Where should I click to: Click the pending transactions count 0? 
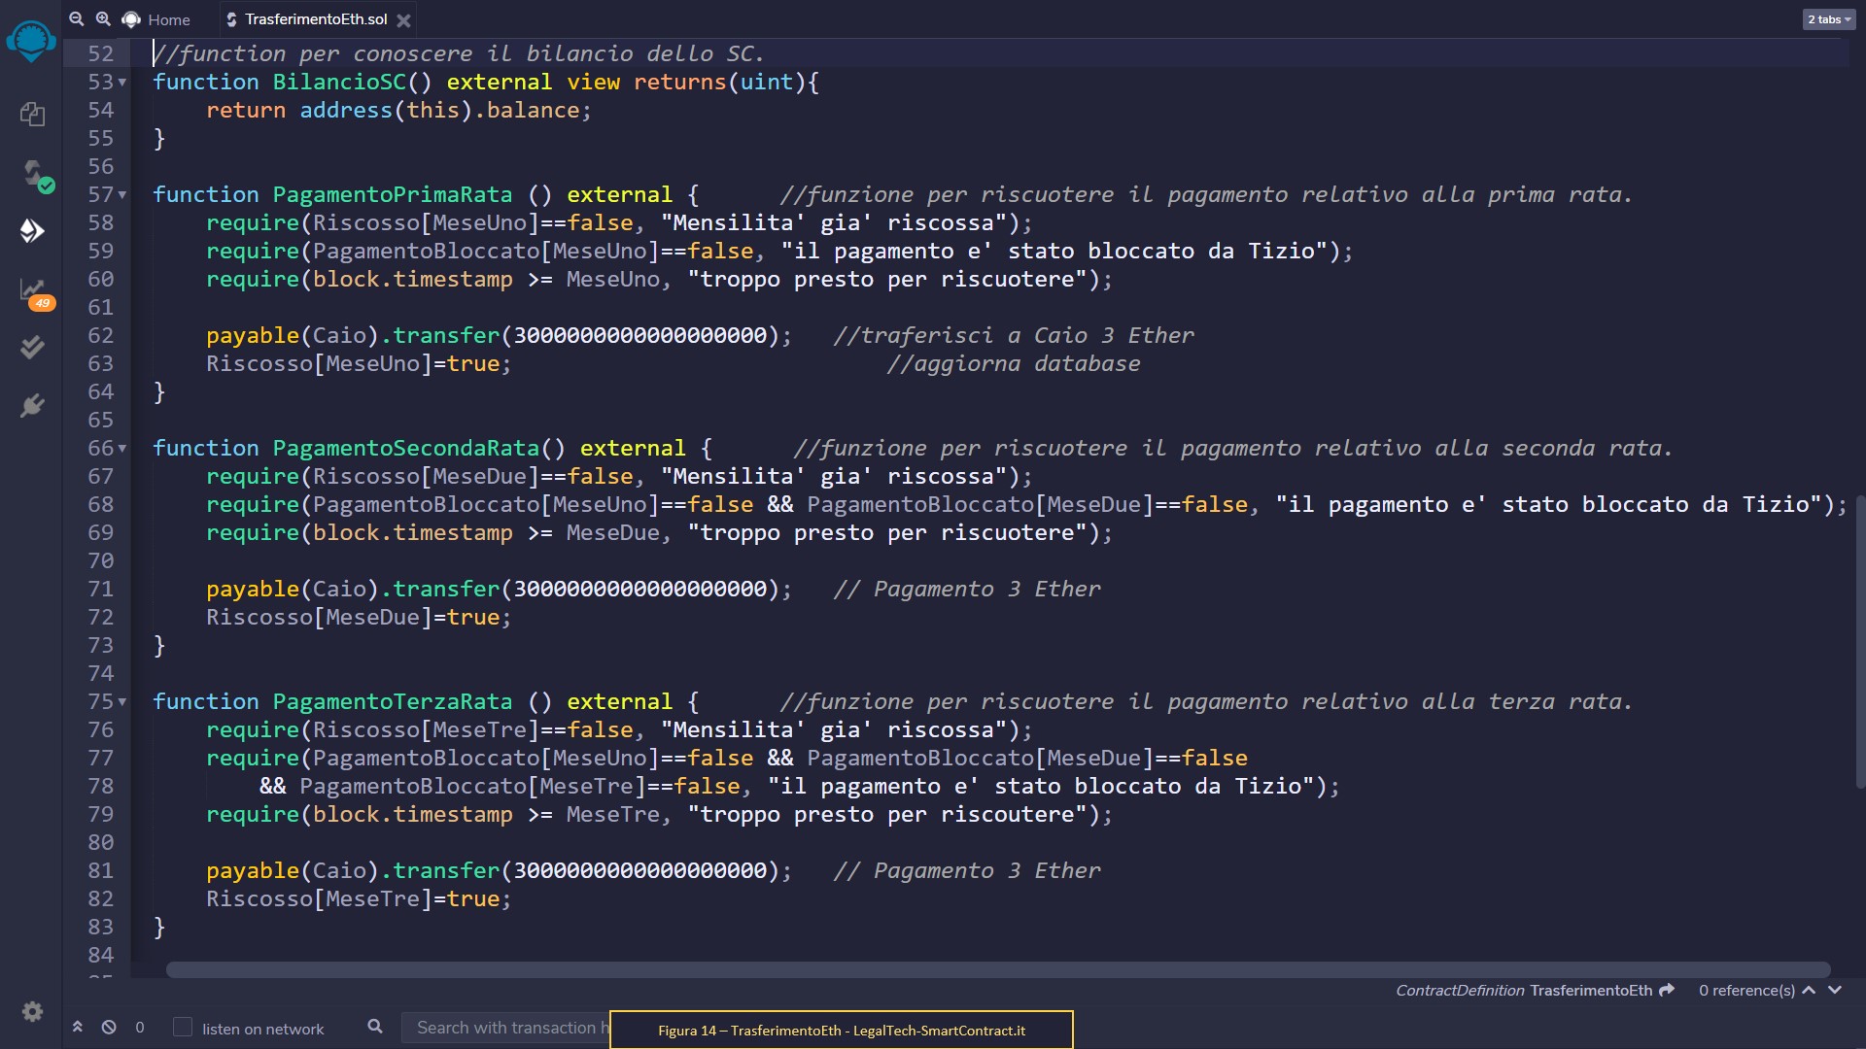click(140, 1027)
